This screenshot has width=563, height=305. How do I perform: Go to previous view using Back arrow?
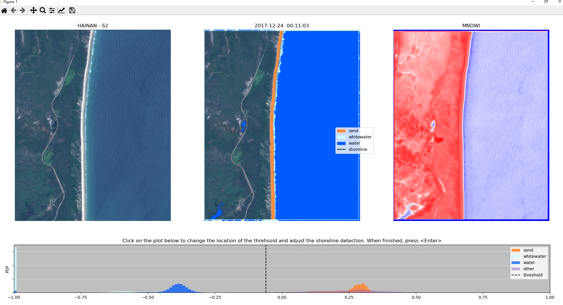pyautogui.click(x=13, y=10)
